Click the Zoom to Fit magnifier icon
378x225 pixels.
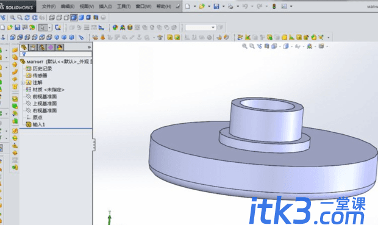pos(12,18)
